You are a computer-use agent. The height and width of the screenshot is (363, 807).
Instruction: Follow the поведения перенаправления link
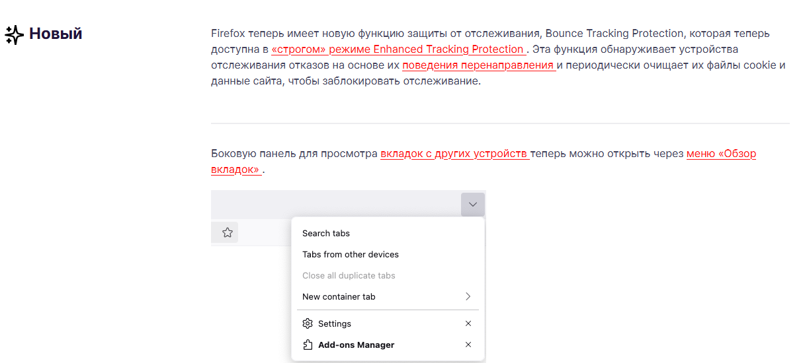[x=479, y=65]
